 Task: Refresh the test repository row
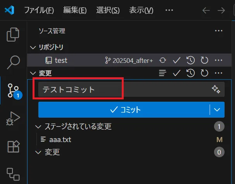[x=204, y=60]
